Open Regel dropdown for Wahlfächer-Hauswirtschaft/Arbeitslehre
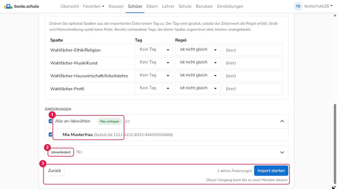 (198, 76)
